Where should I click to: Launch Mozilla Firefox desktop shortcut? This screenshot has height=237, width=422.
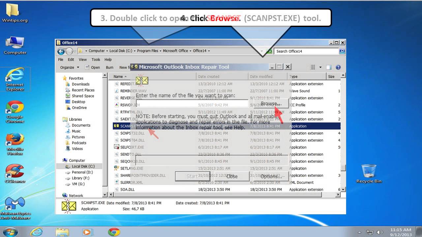click(x=15, y=144)
